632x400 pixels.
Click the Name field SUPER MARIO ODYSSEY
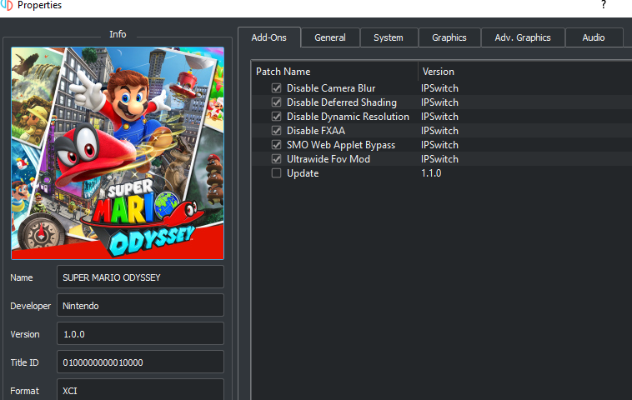point(140,277)
